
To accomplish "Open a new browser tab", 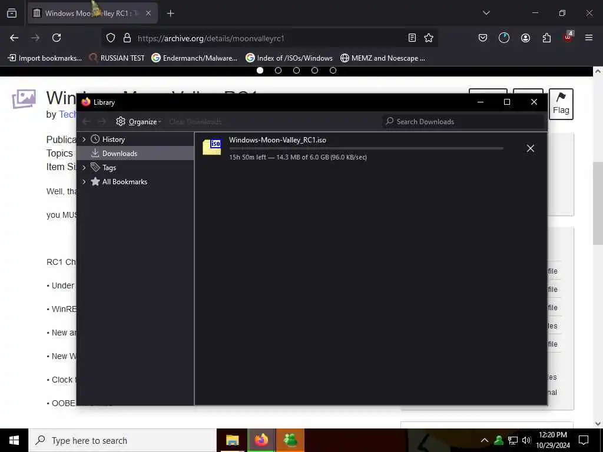I will pyautogui.click(x=171, y=14).
